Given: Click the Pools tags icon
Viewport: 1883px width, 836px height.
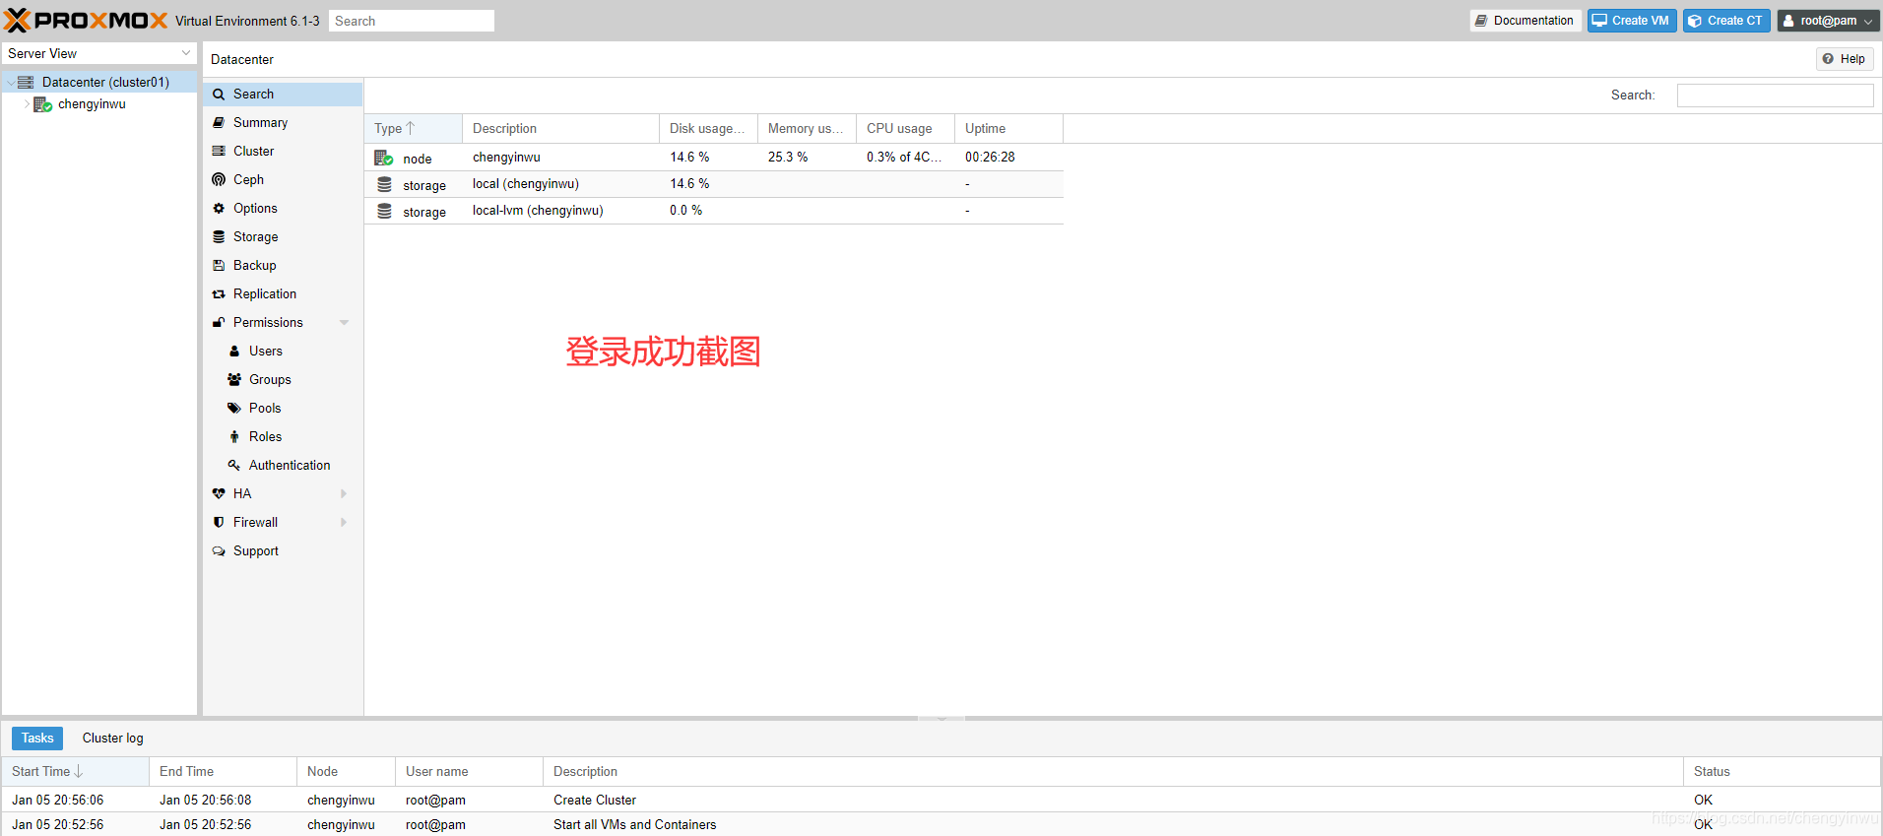Looking at the screenshot, I should click(234, 409).
